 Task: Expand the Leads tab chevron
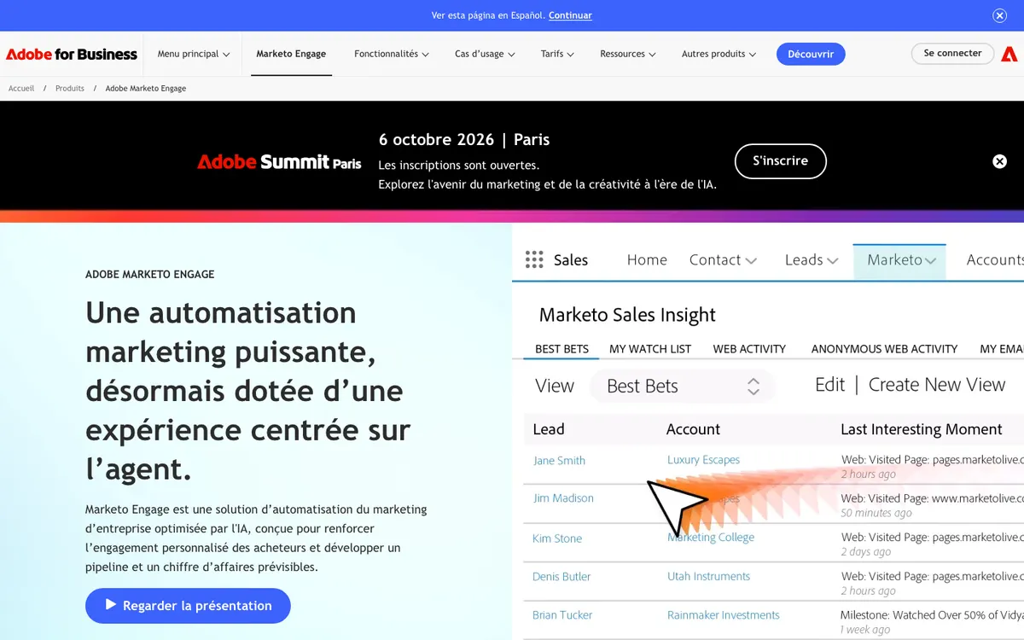833,260
